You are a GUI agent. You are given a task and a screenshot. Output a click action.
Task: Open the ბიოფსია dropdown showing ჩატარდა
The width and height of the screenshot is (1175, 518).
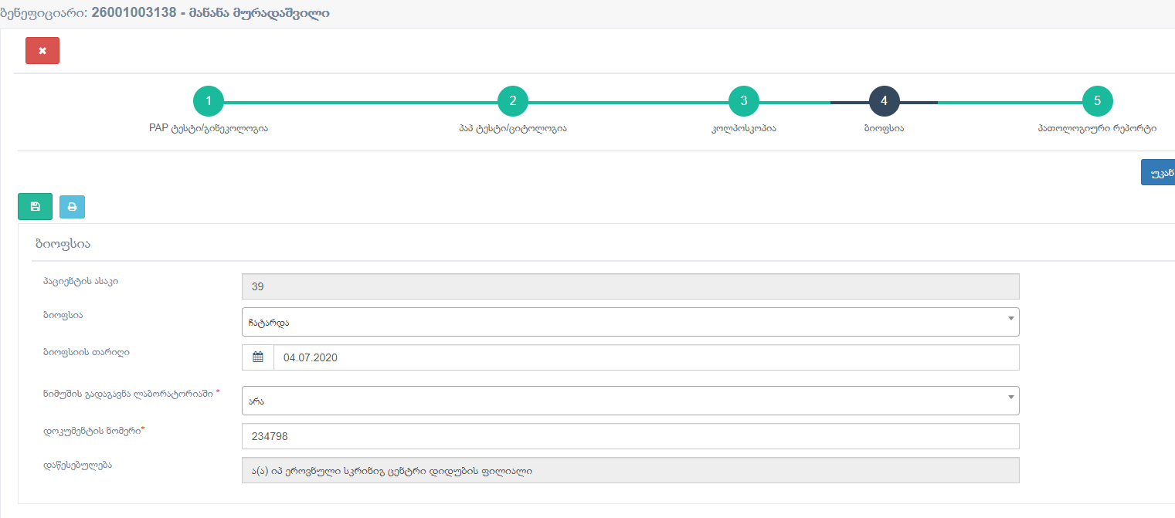tap(630, 322)
